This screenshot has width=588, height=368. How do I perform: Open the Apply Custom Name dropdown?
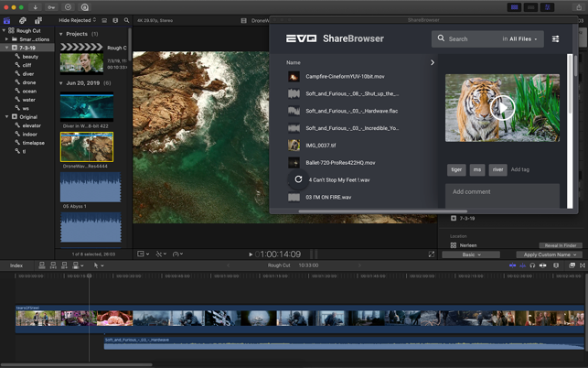[x=550, y=254]
